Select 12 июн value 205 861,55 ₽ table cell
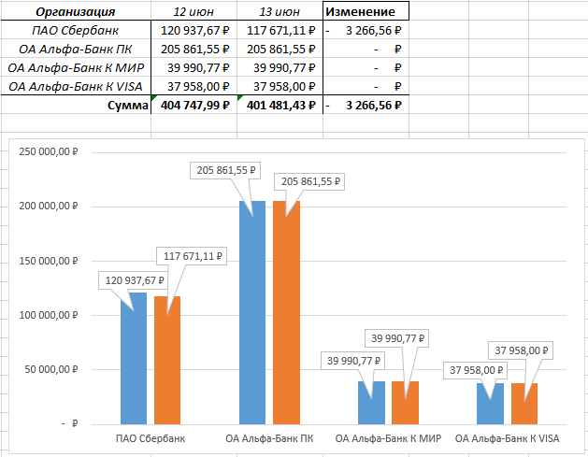 pos(194,49)
